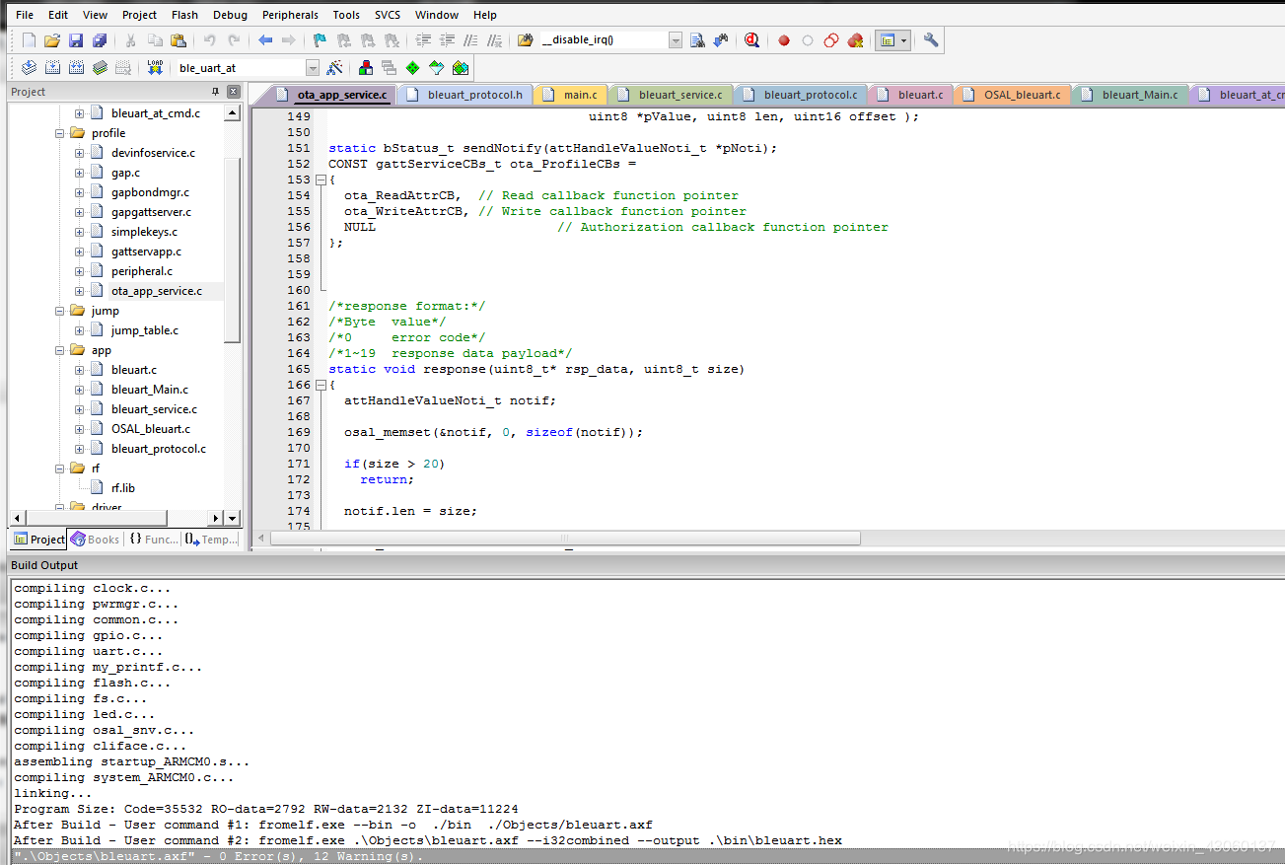Click the Unindent selection icon

tap(447, 40)
